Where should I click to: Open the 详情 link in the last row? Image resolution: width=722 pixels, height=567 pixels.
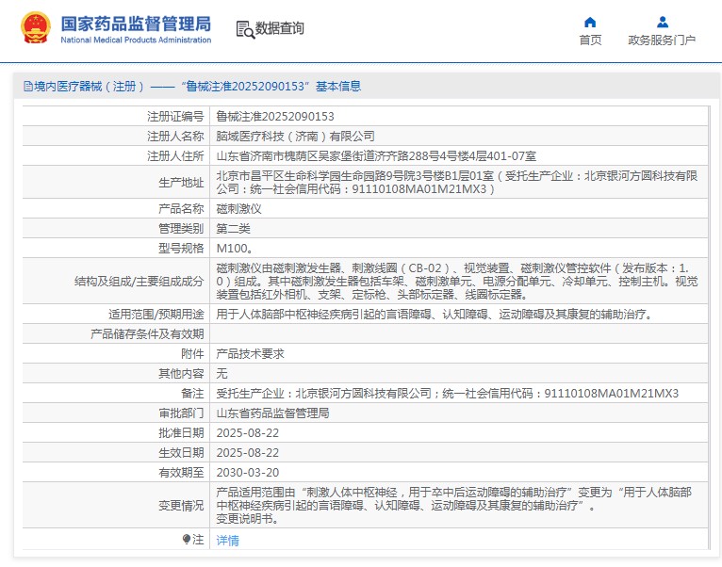(x=227, y=541)
